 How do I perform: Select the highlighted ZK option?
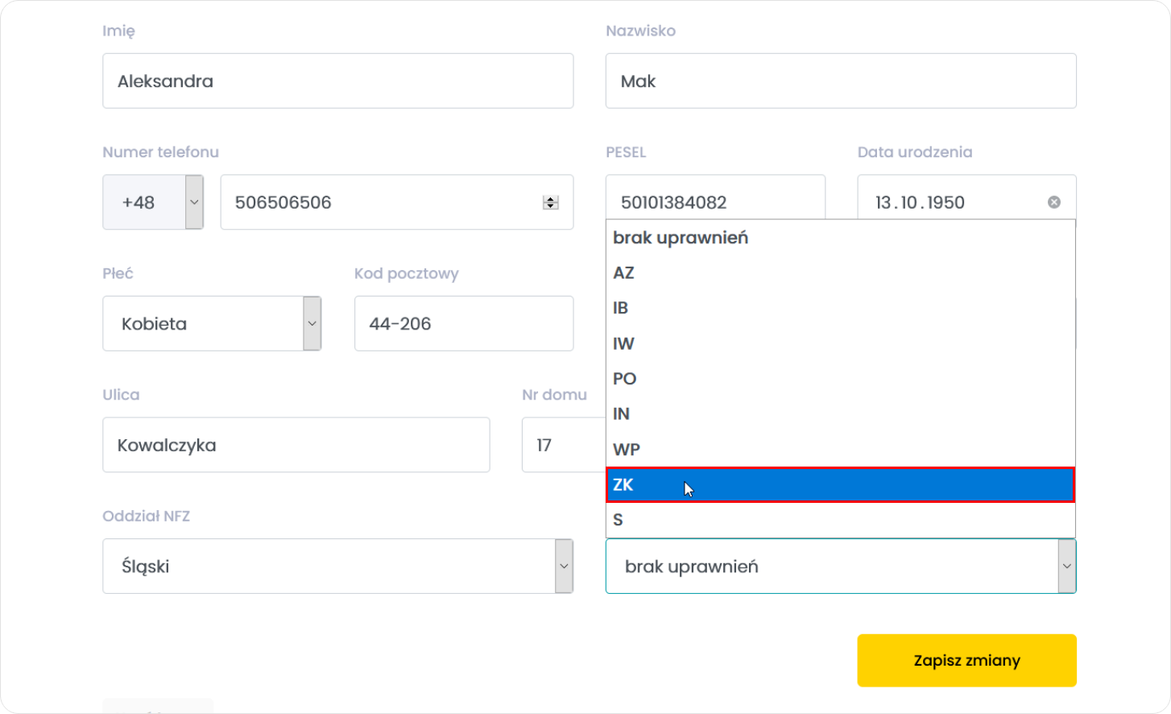(840, 484)
